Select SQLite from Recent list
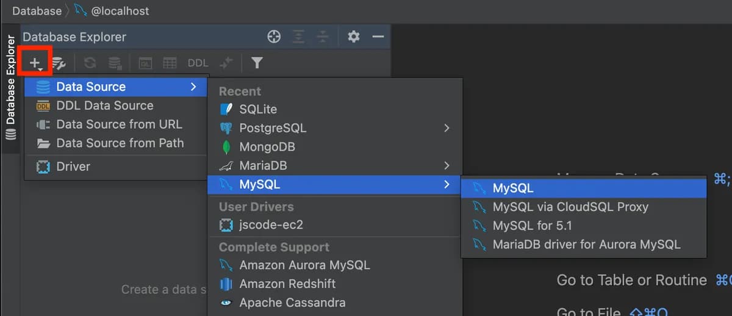Viewport: 732px width, 316px height. coord(335,109)
